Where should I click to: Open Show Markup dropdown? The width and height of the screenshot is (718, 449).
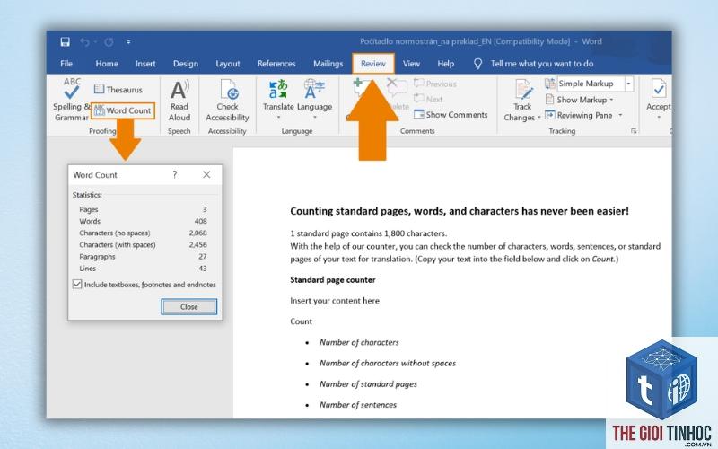pyautogui.click(x=580, y=100)
